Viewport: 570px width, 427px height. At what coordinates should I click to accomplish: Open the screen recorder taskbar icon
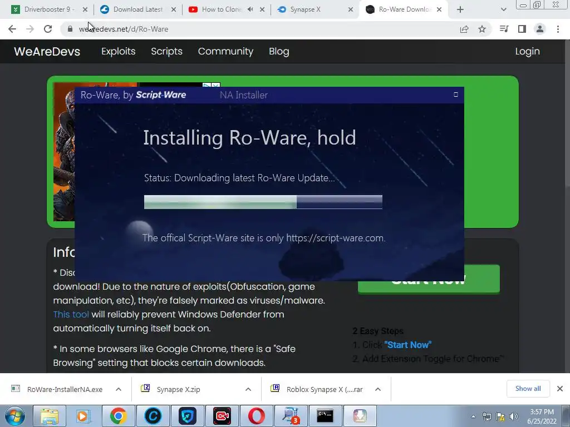click(222, 416)
